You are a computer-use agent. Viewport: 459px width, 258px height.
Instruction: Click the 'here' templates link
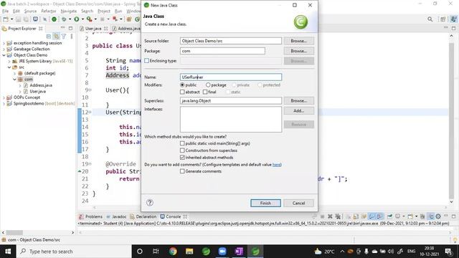click(x=276, y=164)
